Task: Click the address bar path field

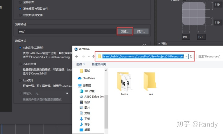Action: [x=143, y=56]
